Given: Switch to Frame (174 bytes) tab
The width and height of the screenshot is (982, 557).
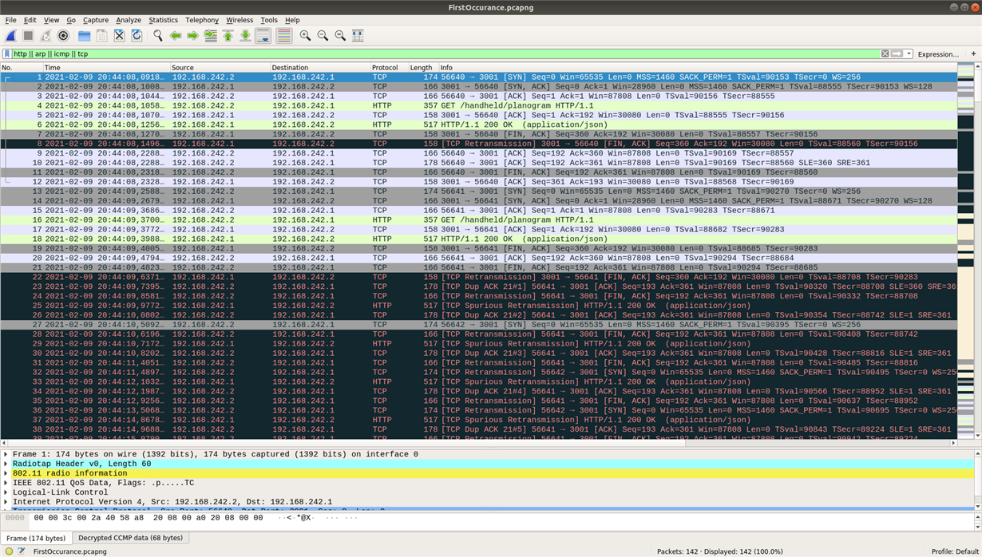Looking at the screenshot, I should tap(35, 539).
